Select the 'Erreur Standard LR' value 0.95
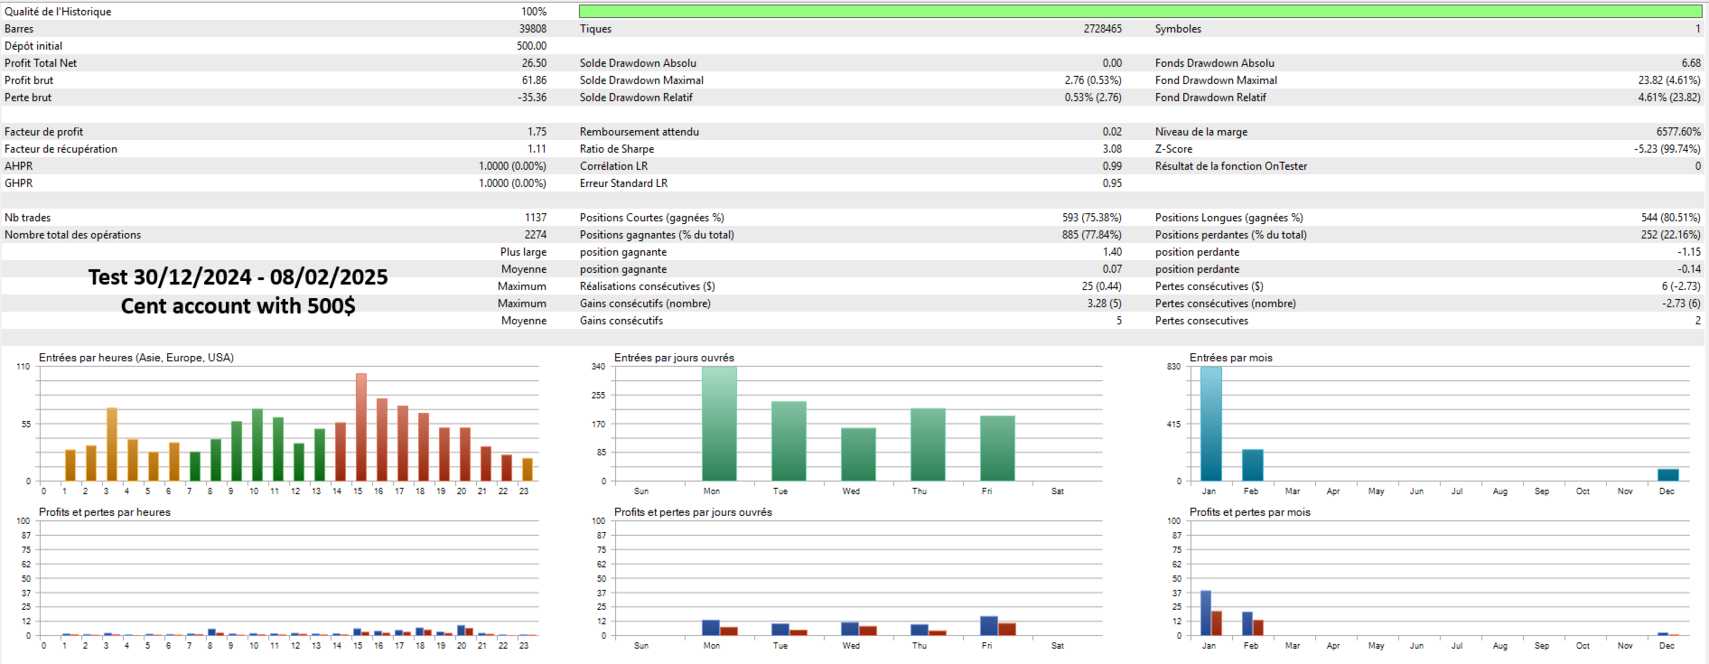This screenshot has height=664, width=1709. pos(1112,183)
